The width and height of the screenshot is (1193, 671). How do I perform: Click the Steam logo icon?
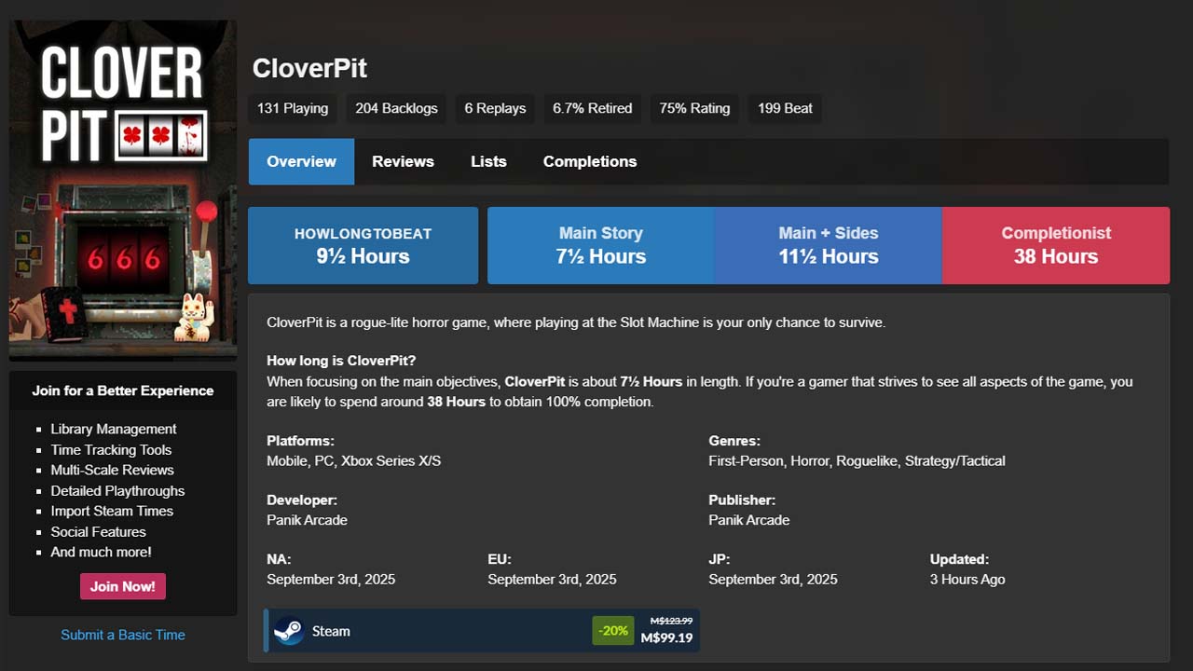click(x=289, y=631)
